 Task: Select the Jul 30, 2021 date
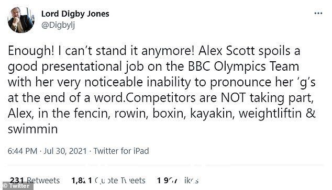65,151
